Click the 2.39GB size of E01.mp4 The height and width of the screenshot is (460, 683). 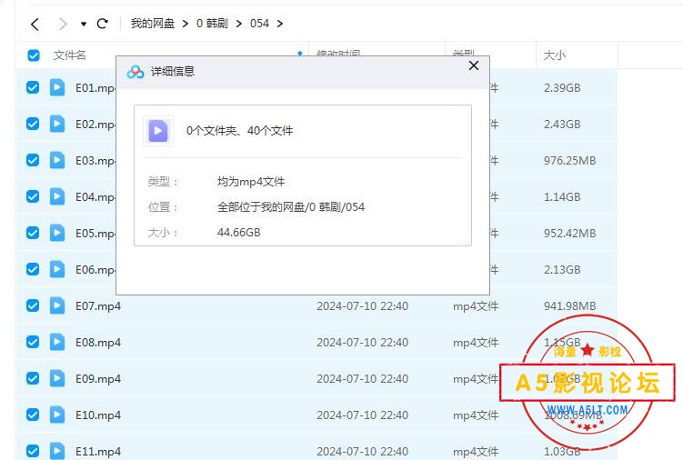click(562, 88)
